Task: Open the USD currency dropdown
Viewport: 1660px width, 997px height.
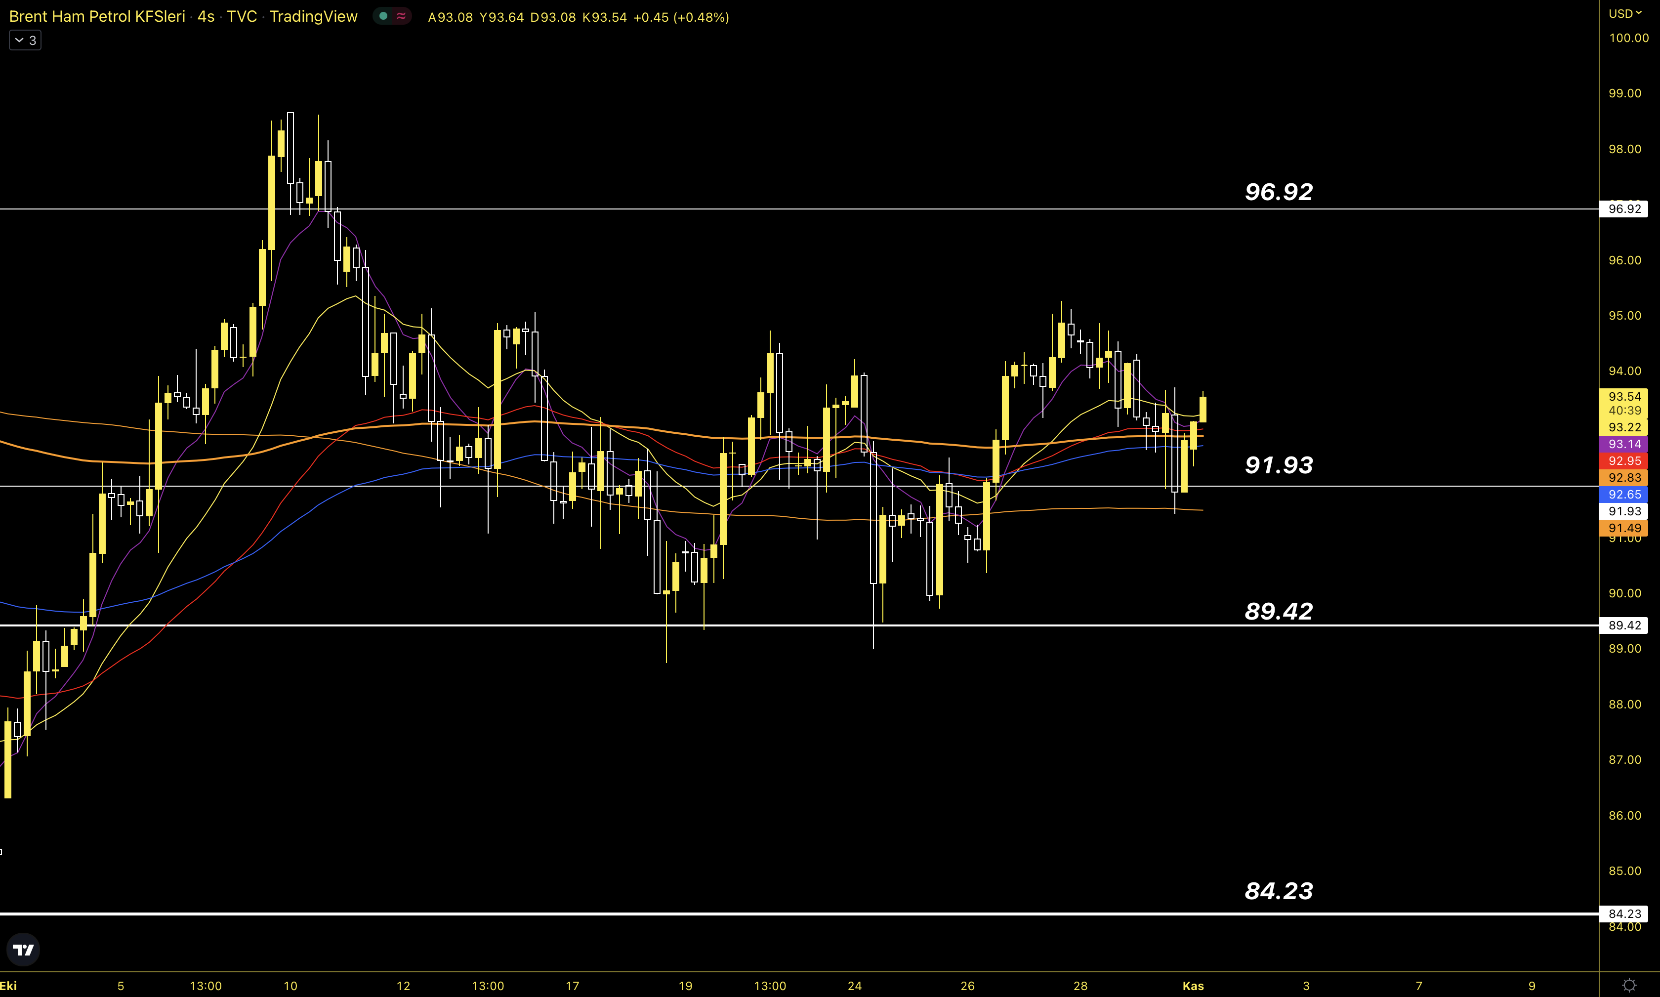Action: 1624,13
